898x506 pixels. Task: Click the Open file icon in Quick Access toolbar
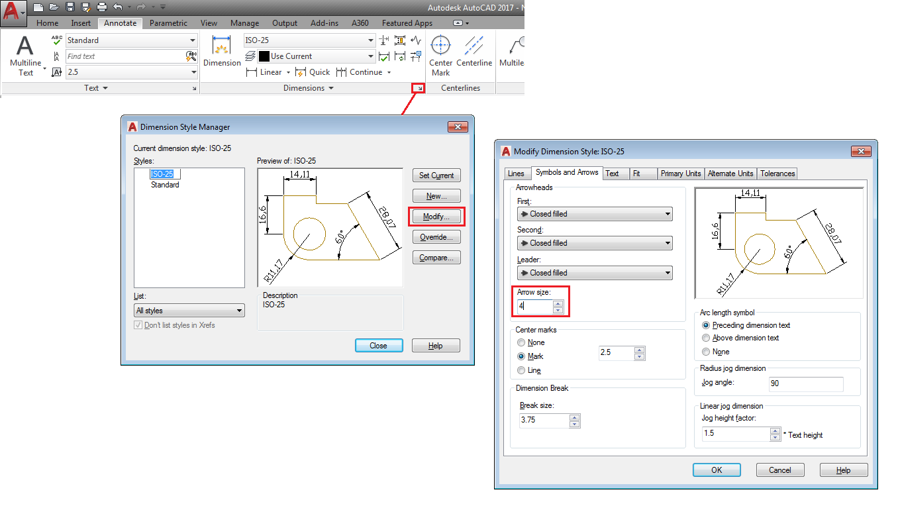(x=54, y=7)
